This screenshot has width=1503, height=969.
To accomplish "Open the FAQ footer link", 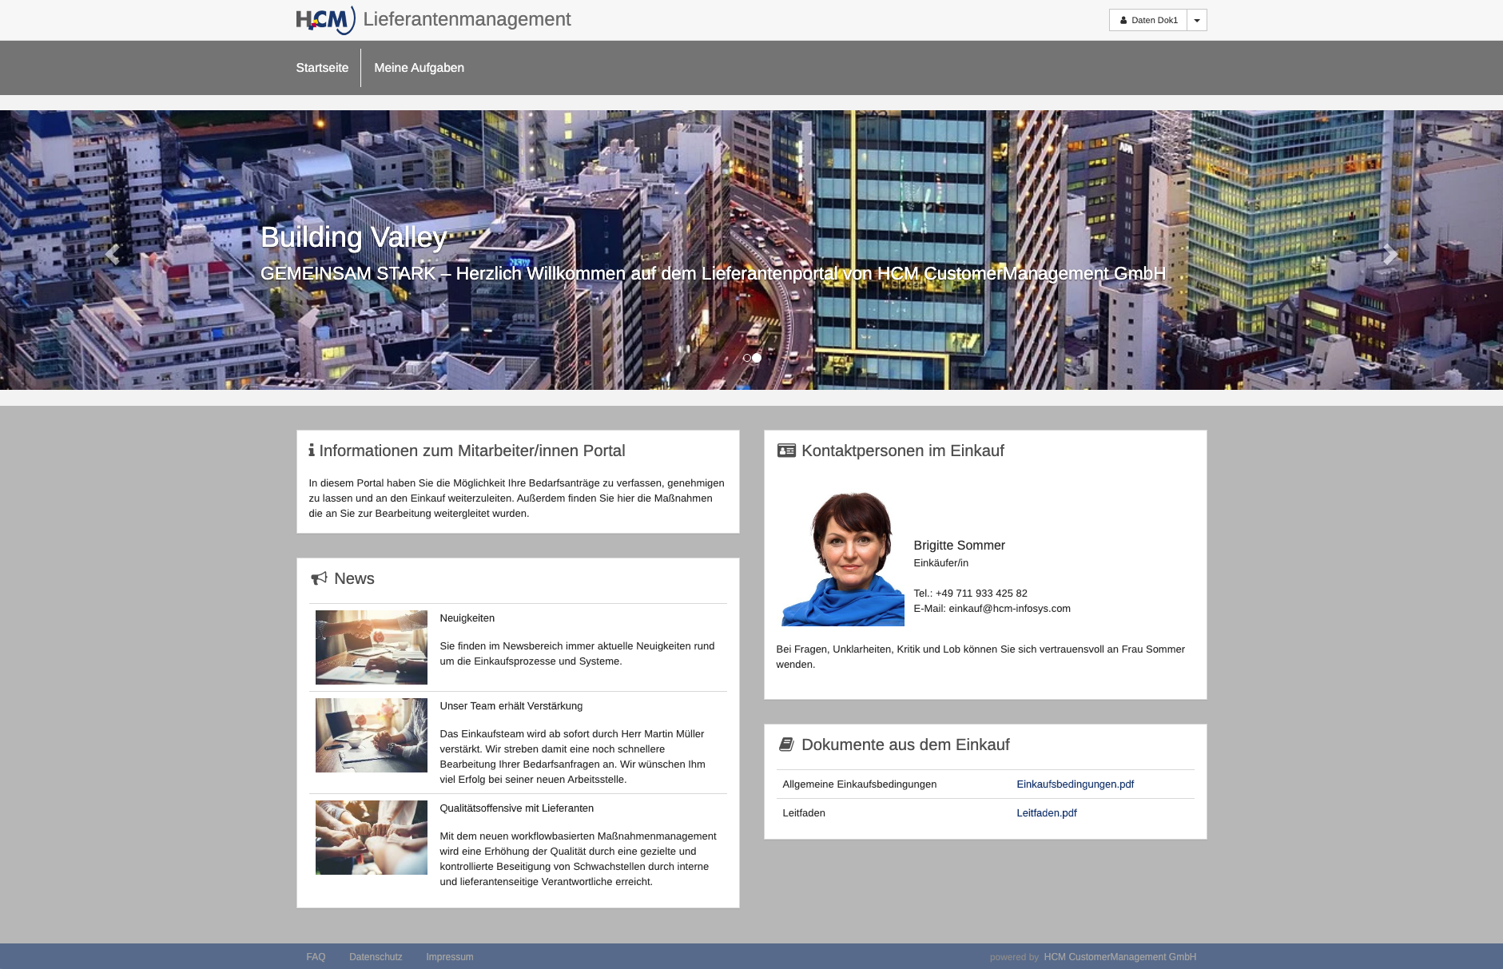I will [316, 957].
